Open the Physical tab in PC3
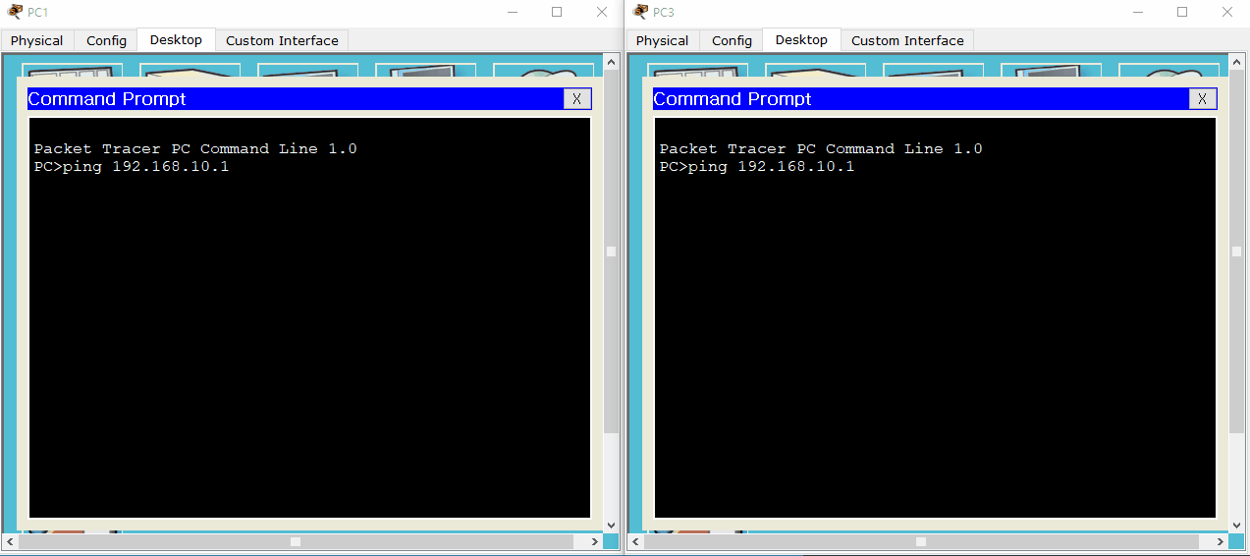 click(x=663, y=40)
